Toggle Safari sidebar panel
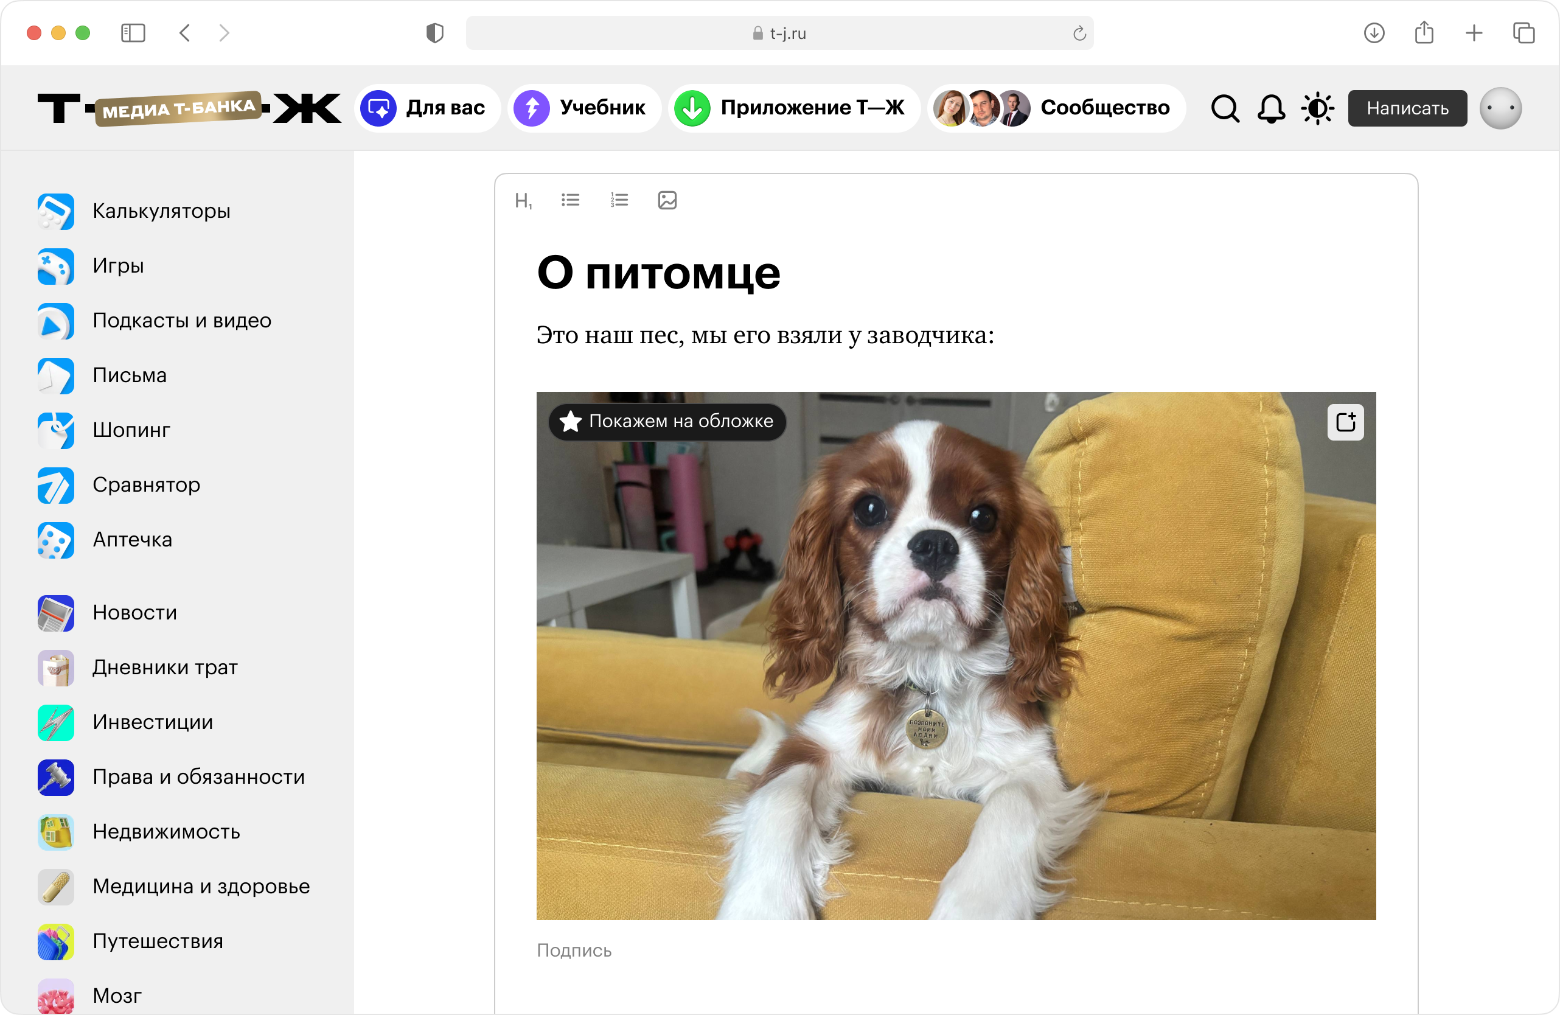Image resolution: width=1560 pixels, height=1015 pixels. [x=133, y=33]
